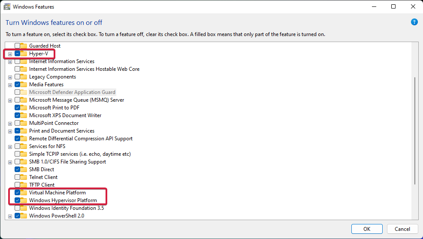
Task: Toggle the Microsoft Print to PDF checkbox
Action: pos(17,108)
